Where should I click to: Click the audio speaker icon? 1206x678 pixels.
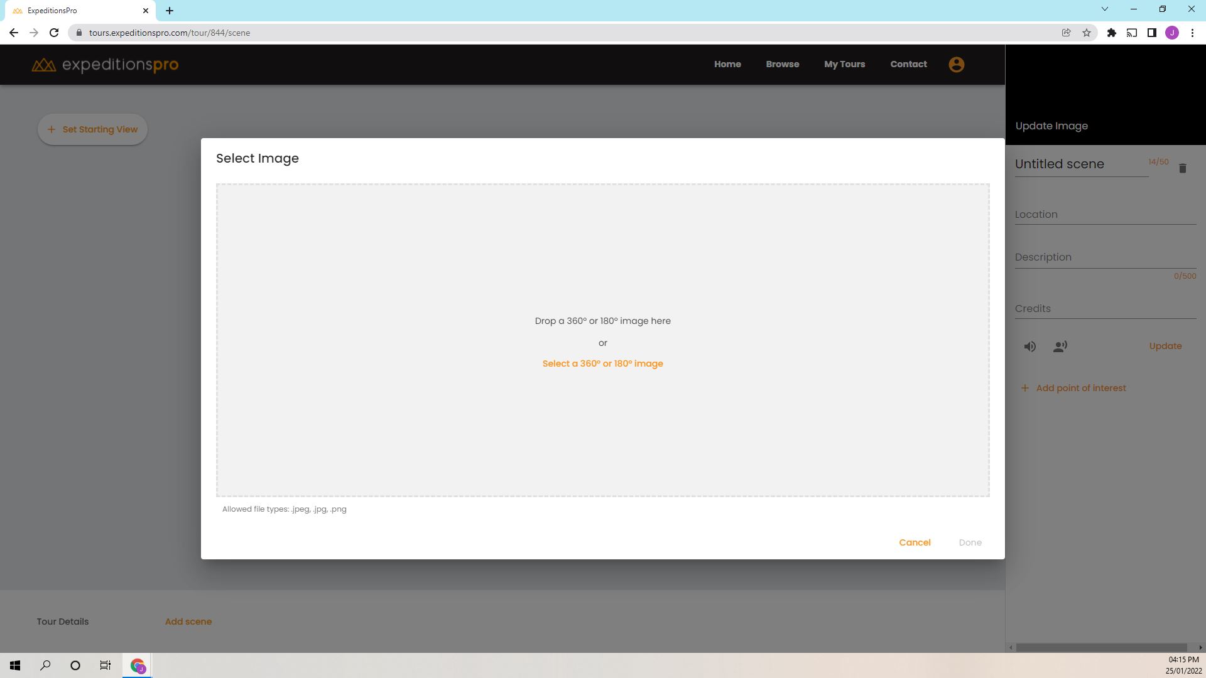tap(1029, 347)
